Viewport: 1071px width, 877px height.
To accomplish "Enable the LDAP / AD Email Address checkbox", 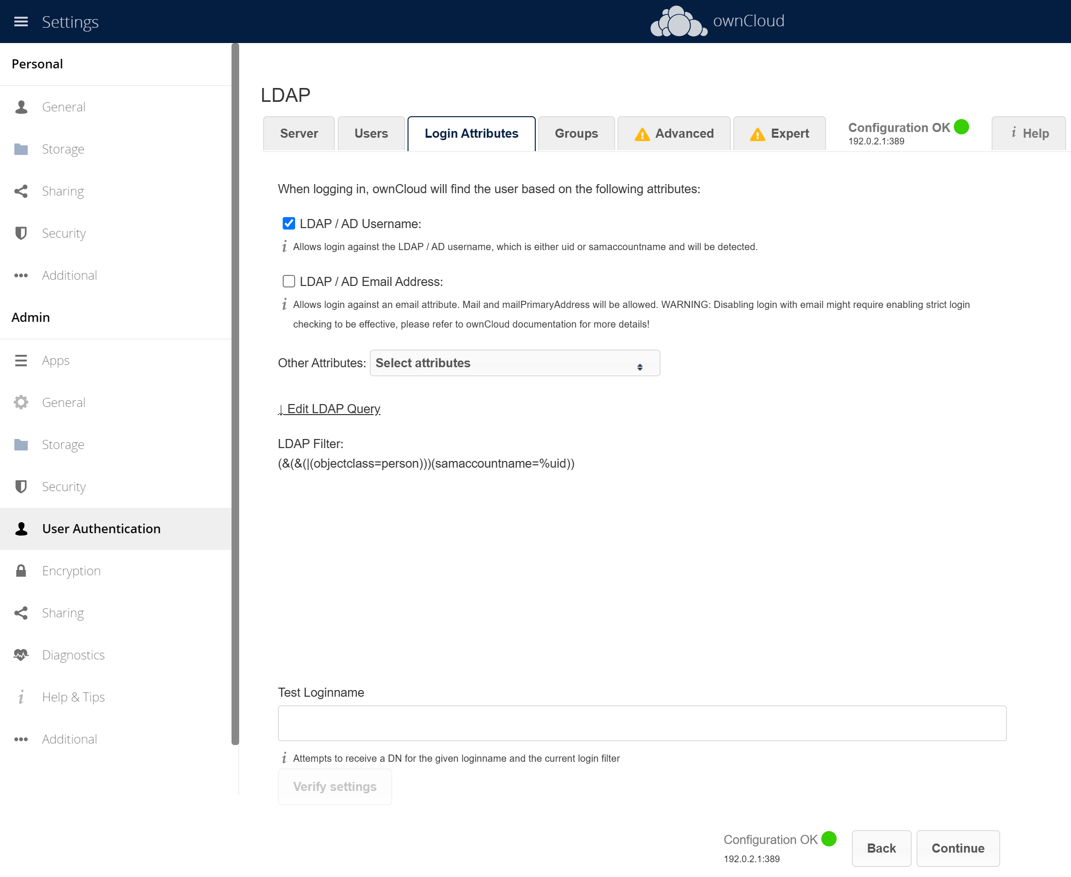I will coord(288,281).
